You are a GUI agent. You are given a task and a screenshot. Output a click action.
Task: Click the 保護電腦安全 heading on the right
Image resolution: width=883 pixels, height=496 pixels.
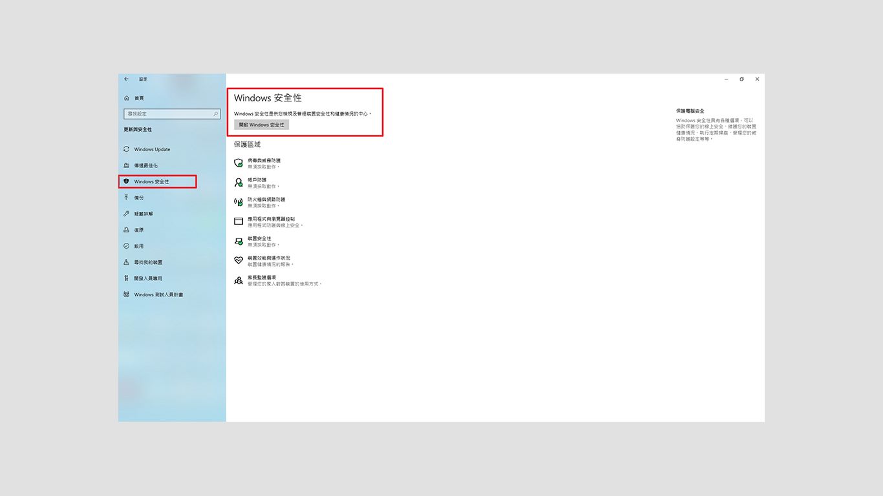click(690, 111)
